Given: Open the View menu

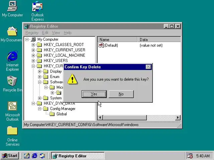Looking at the screenshot, I should (56, 33).
